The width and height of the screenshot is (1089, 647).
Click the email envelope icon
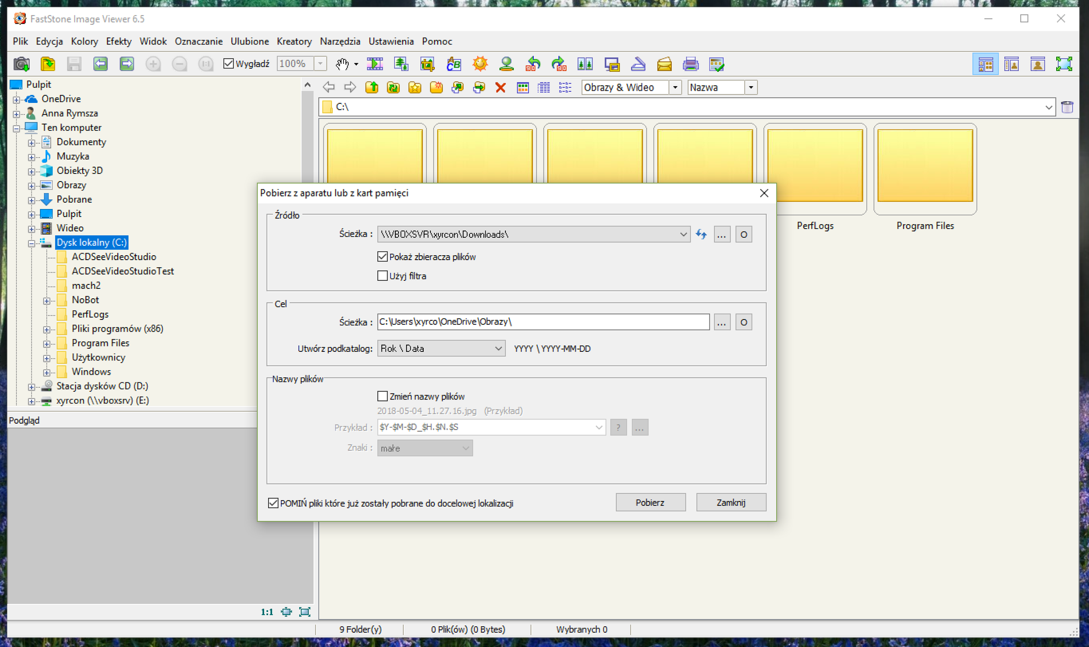[x=664, y=64]
